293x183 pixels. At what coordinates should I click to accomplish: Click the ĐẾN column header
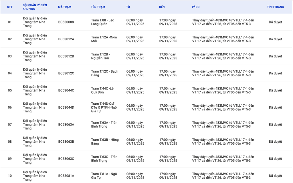pyautogui.click(x=162, y=7)
